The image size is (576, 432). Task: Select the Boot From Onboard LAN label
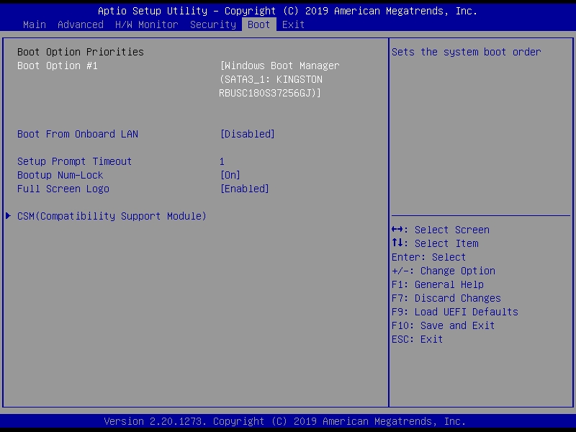pyautogui.click(x=77, y=134)
